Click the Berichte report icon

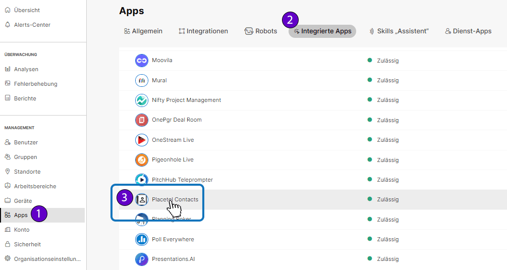pyautogui.click(x=8, y=98)
